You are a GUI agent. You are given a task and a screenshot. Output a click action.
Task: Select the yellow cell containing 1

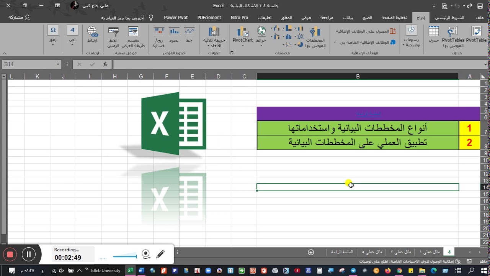click(x=469, y=128)
